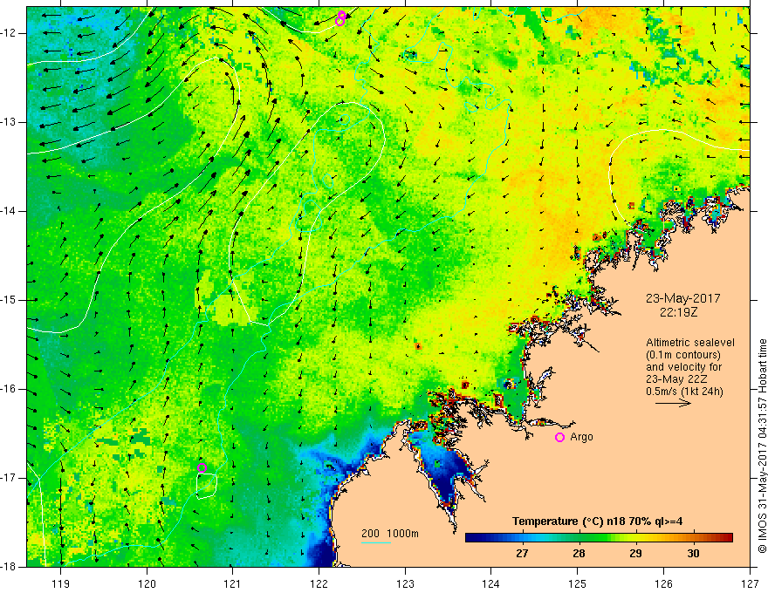
Task: Click the longitude label '122'
Action: [x=319, y=583]
